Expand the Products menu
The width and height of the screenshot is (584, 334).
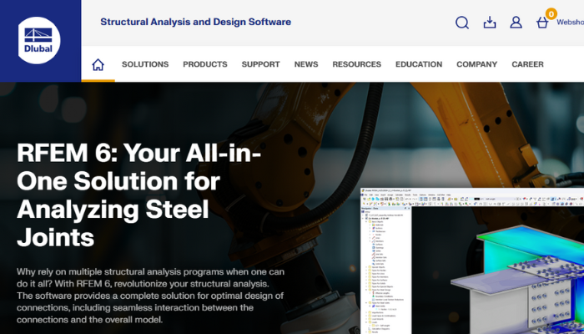pyautogui.click(x=205, y=64)
